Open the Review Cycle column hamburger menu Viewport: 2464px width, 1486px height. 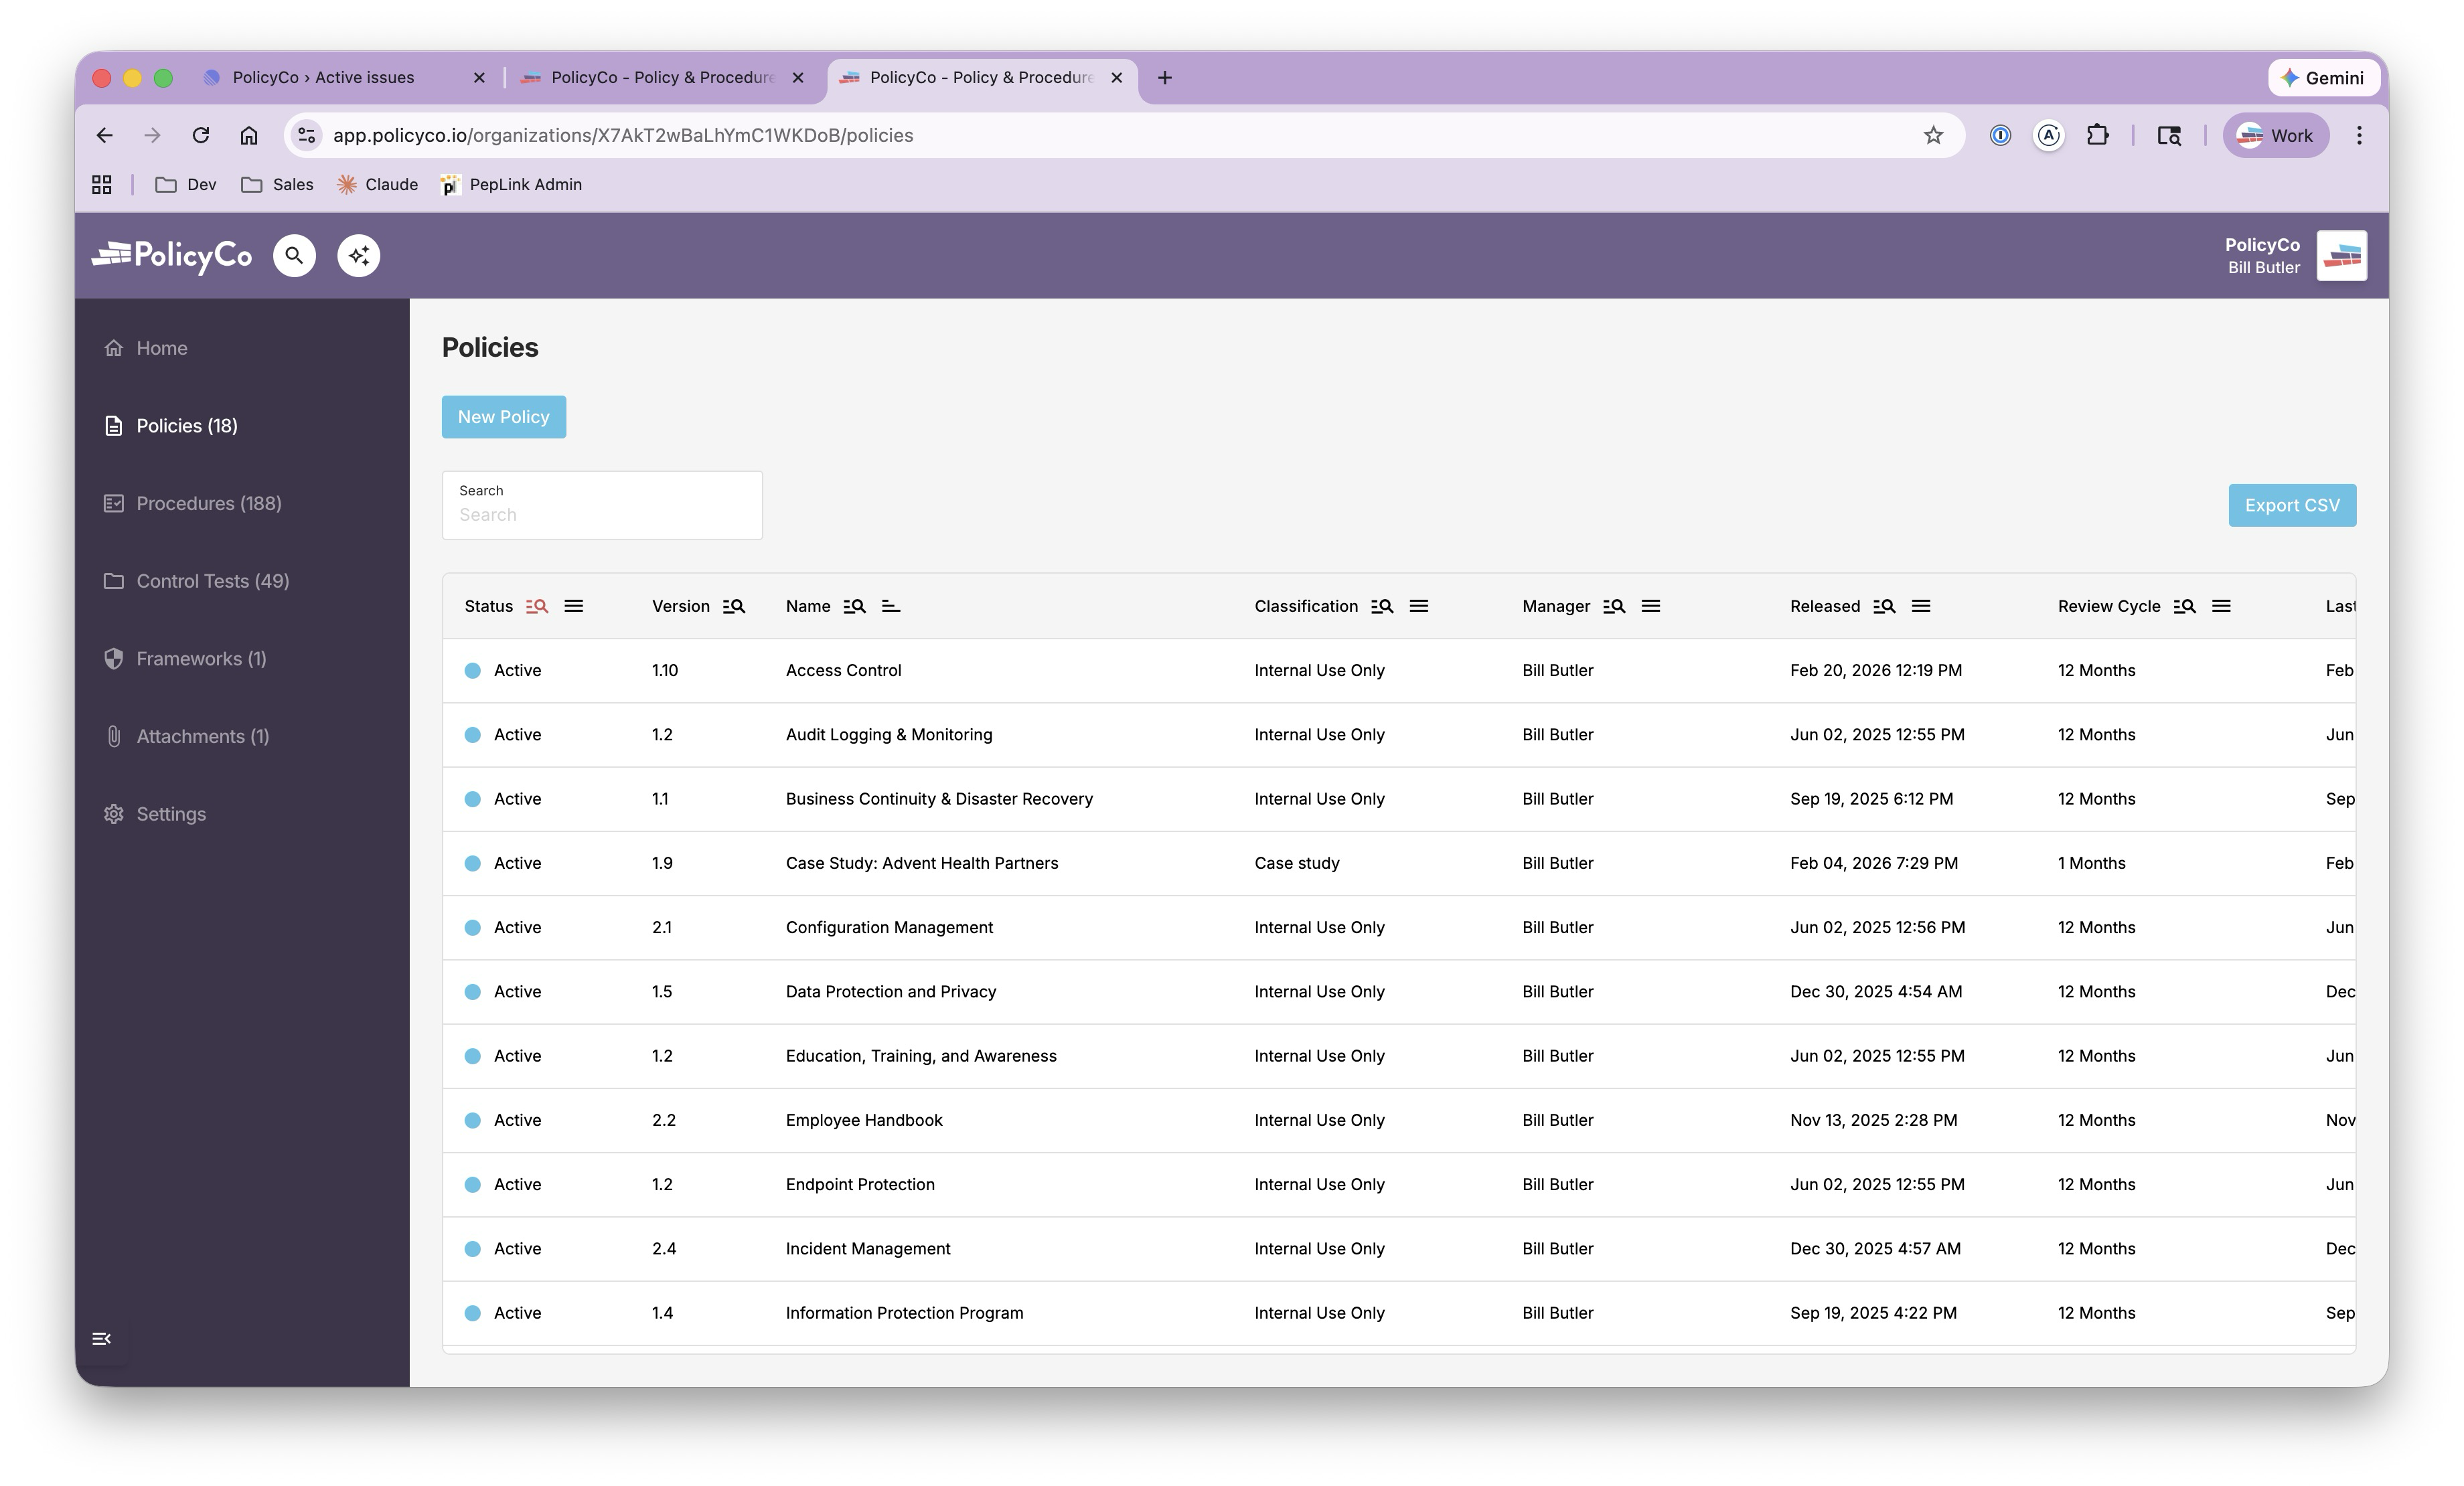2222,606
